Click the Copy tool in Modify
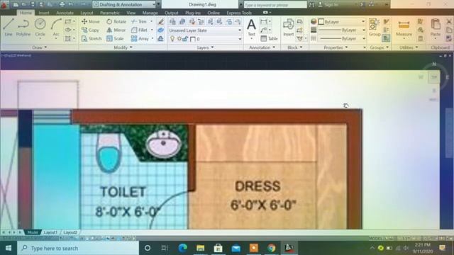The height and width of the screenshot is (255, 454). click(x=90, y=30)
